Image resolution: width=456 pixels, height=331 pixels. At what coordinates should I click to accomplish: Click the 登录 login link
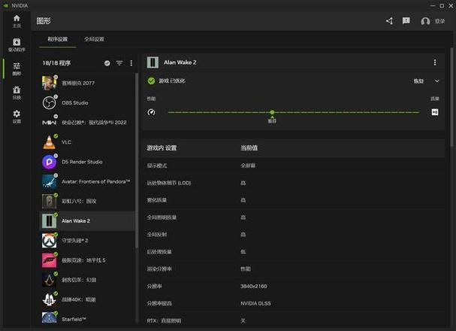point(439,21)
